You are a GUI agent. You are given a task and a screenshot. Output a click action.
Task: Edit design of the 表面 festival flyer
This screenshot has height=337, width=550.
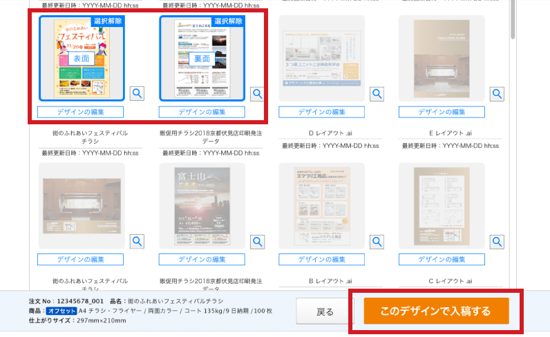tap(81, 112)
